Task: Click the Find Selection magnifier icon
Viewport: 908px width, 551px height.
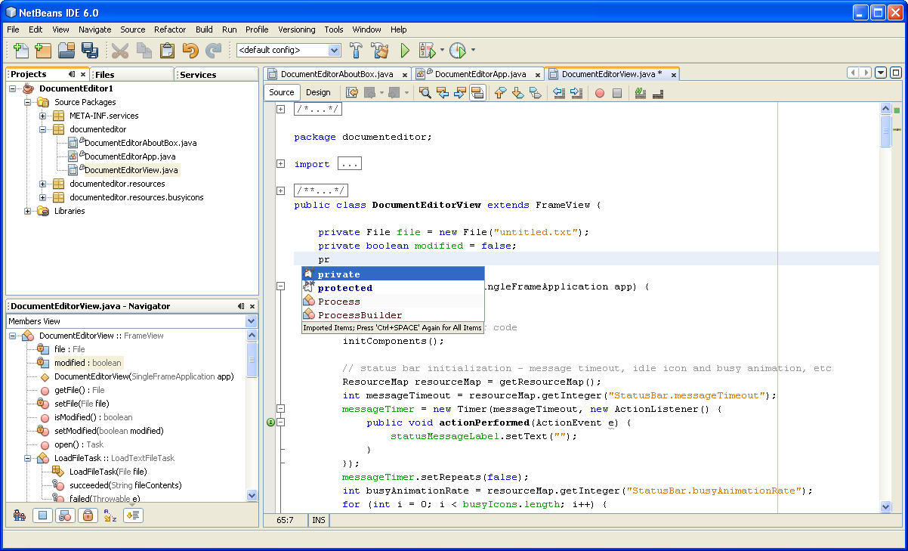Action: [425, 92]
